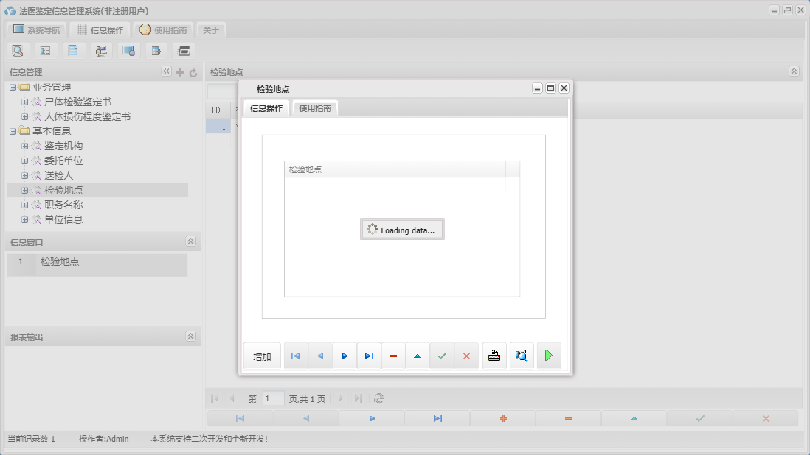Viewport: 810px width, 455px height.
Task: Jump to last record in the dialog
Action: click(x=369, y=356)
